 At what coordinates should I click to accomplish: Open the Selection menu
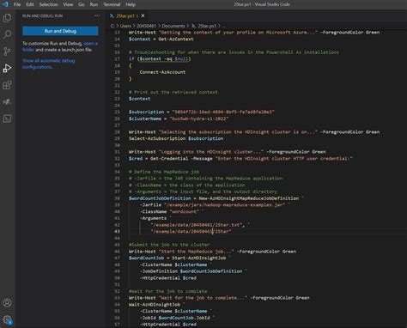pos(48,4)
